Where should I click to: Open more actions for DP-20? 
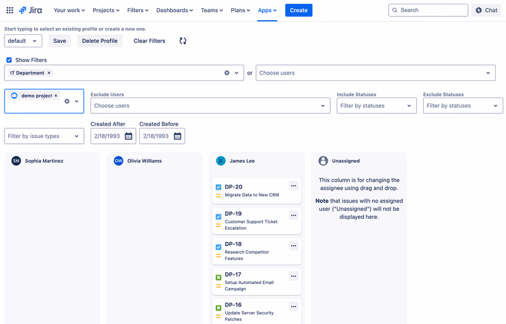point(293,185)
